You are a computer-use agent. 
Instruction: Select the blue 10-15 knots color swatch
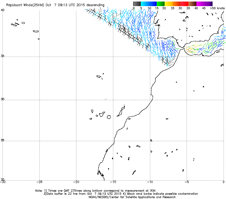pyautogui.click(x=153, y=4)
